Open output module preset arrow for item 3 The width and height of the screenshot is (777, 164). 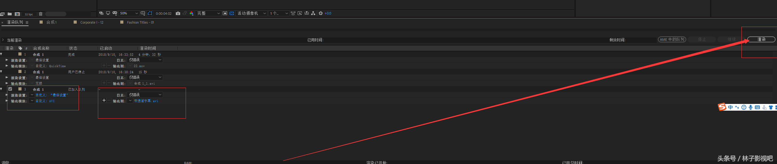coord(32,101)
